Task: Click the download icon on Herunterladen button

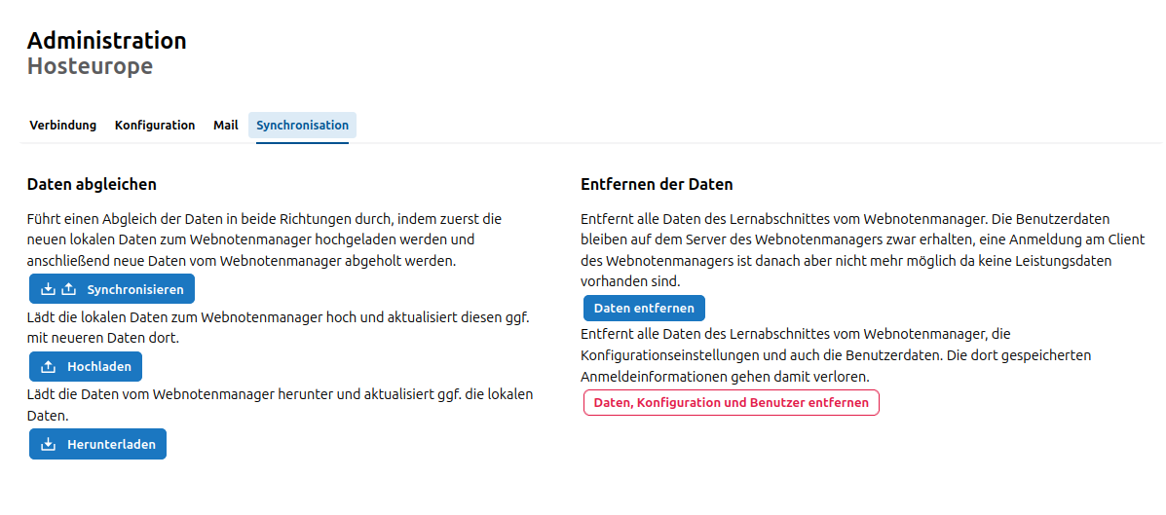Action: (x=49, y=445)
